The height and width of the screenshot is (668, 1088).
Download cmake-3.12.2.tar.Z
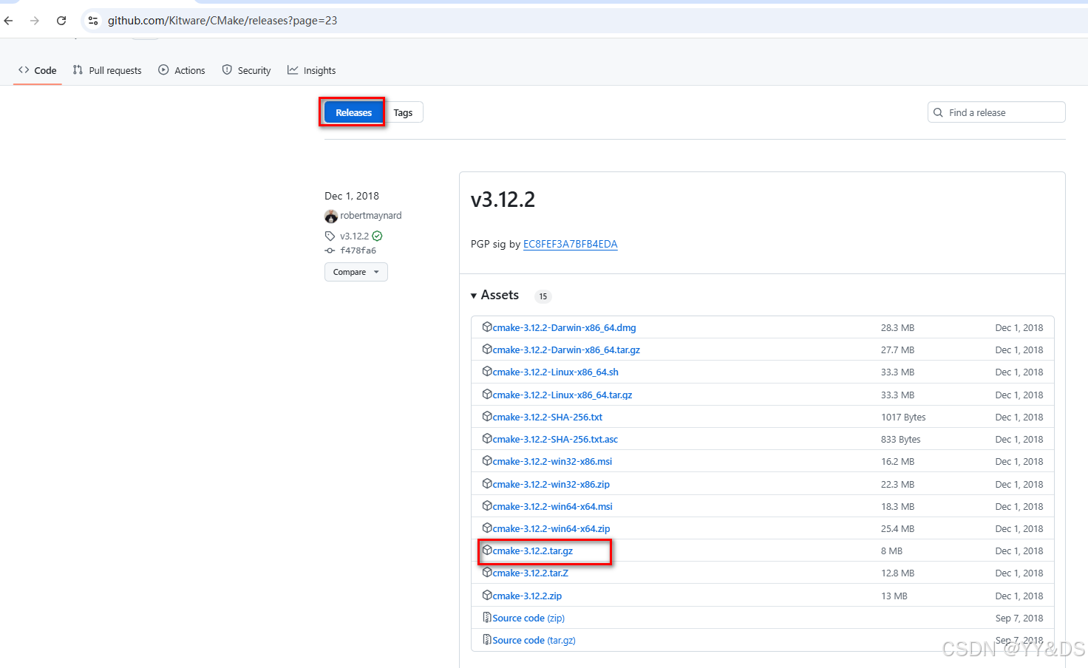point(531,573)
